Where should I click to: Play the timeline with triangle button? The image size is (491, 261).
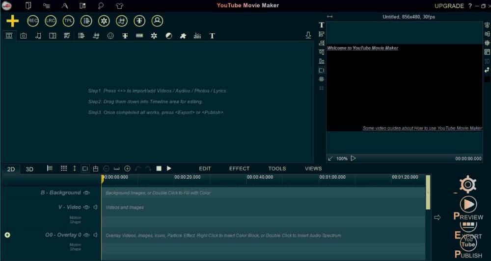[169, 168]
